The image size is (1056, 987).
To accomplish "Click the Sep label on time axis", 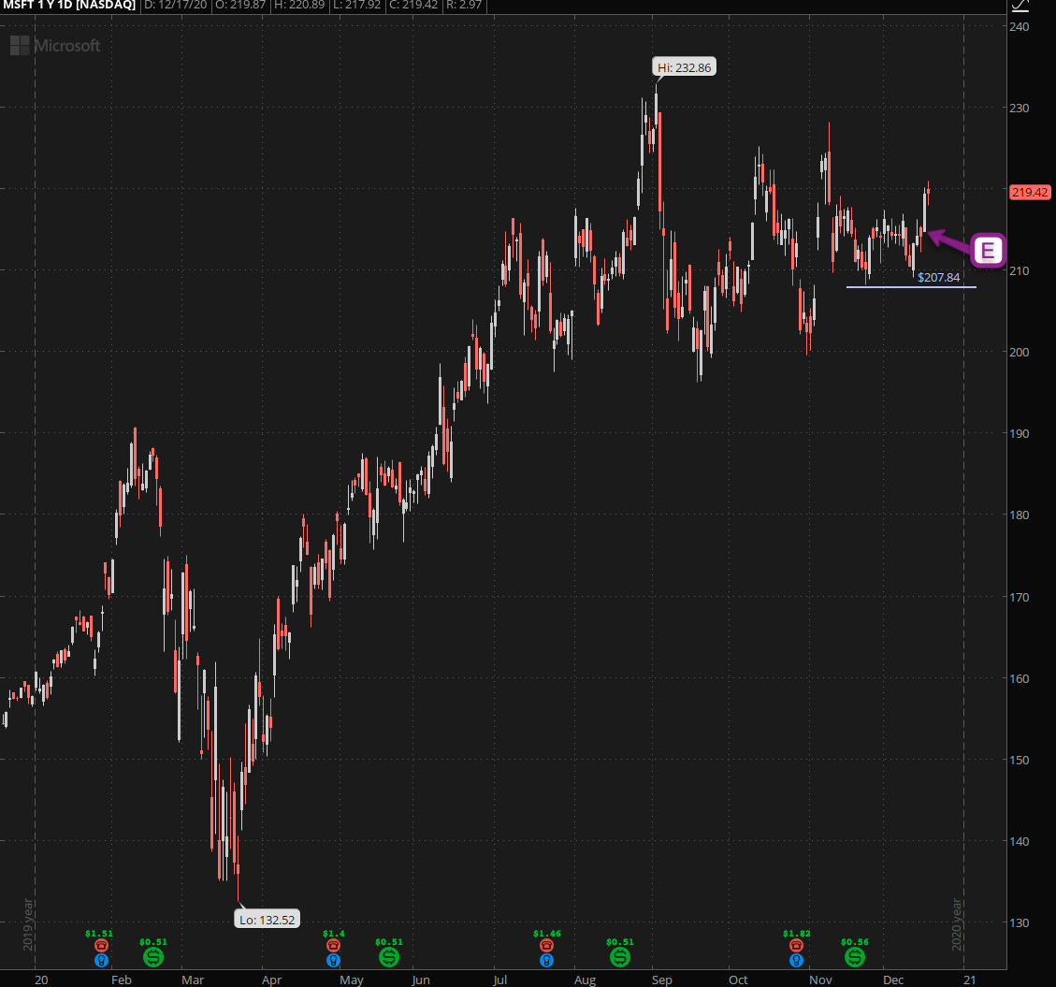I will (x=661, y=980).
